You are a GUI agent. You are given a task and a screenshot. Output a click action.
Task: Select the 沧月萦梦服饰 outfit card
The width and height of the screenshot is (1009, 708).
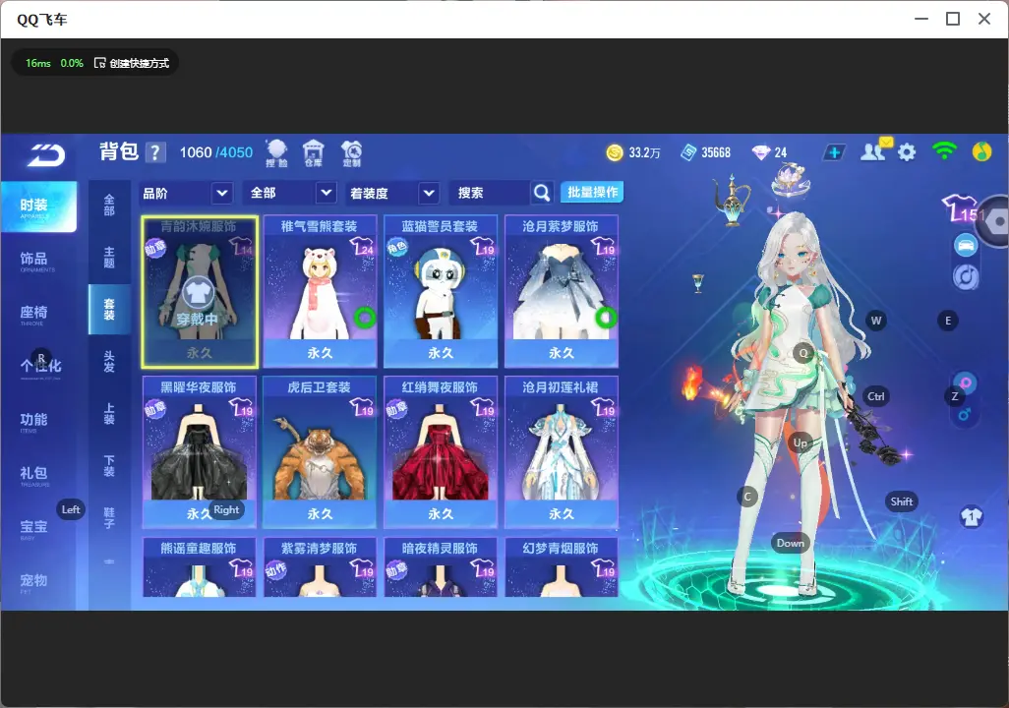562,292
